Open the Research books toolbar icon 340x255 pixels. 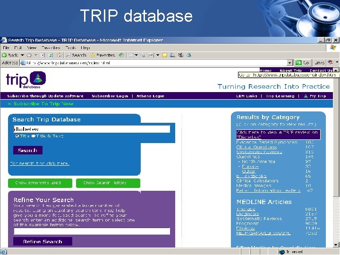[x=173, y=55]
